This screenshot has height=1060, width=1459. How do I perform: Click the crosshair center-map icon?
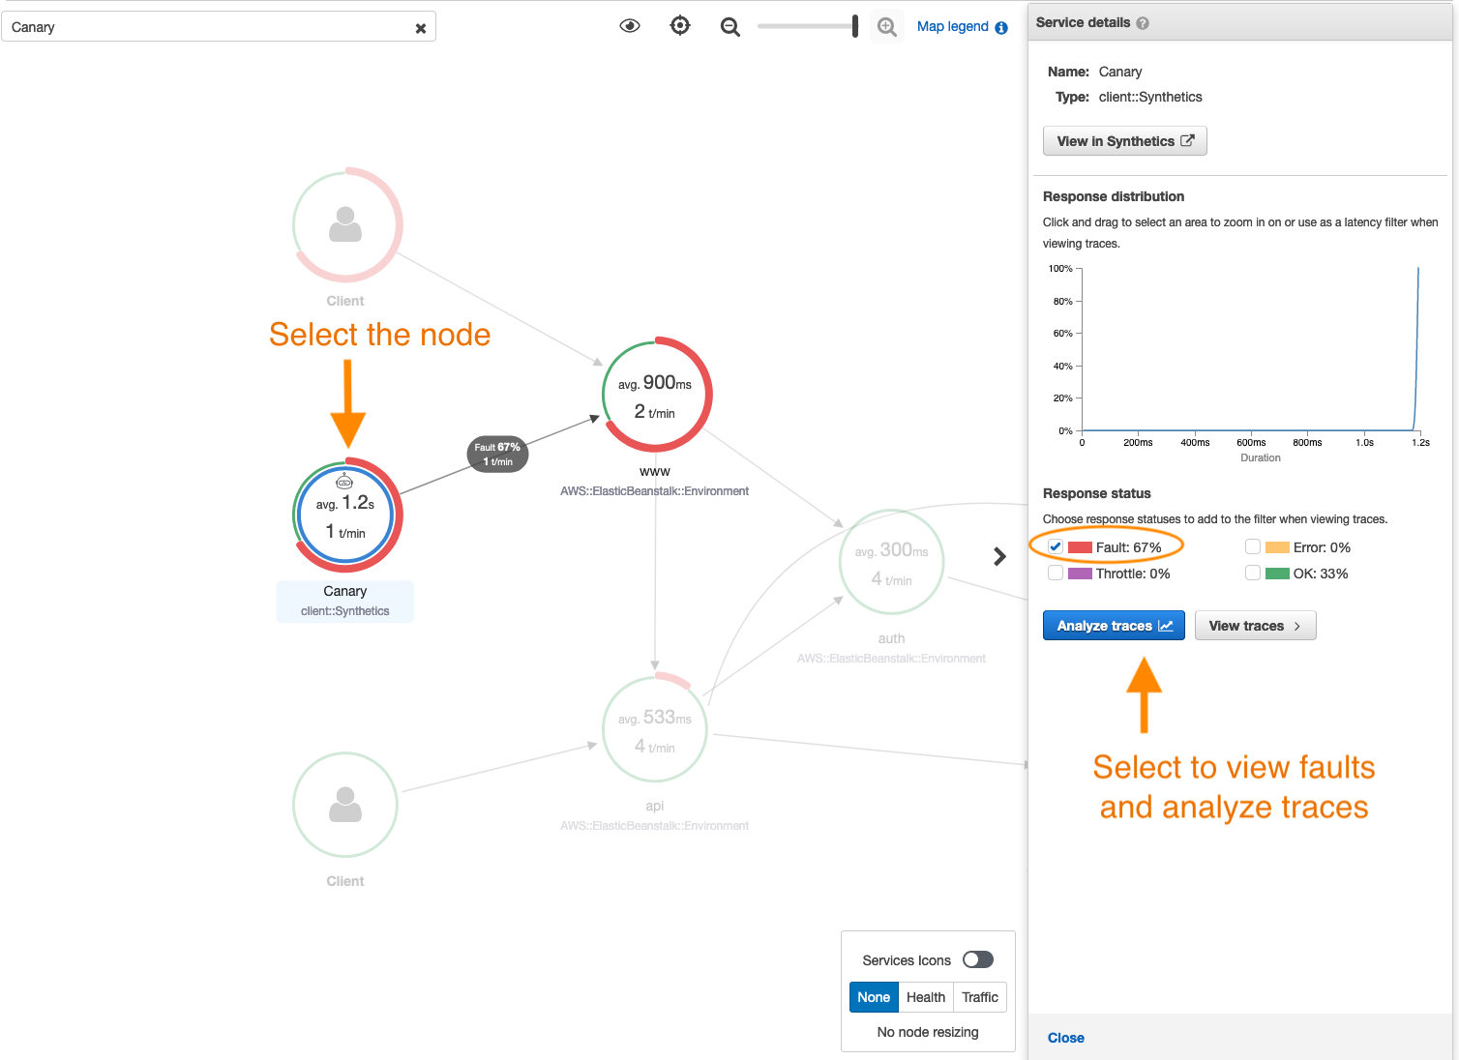click(x=680, y=26)
